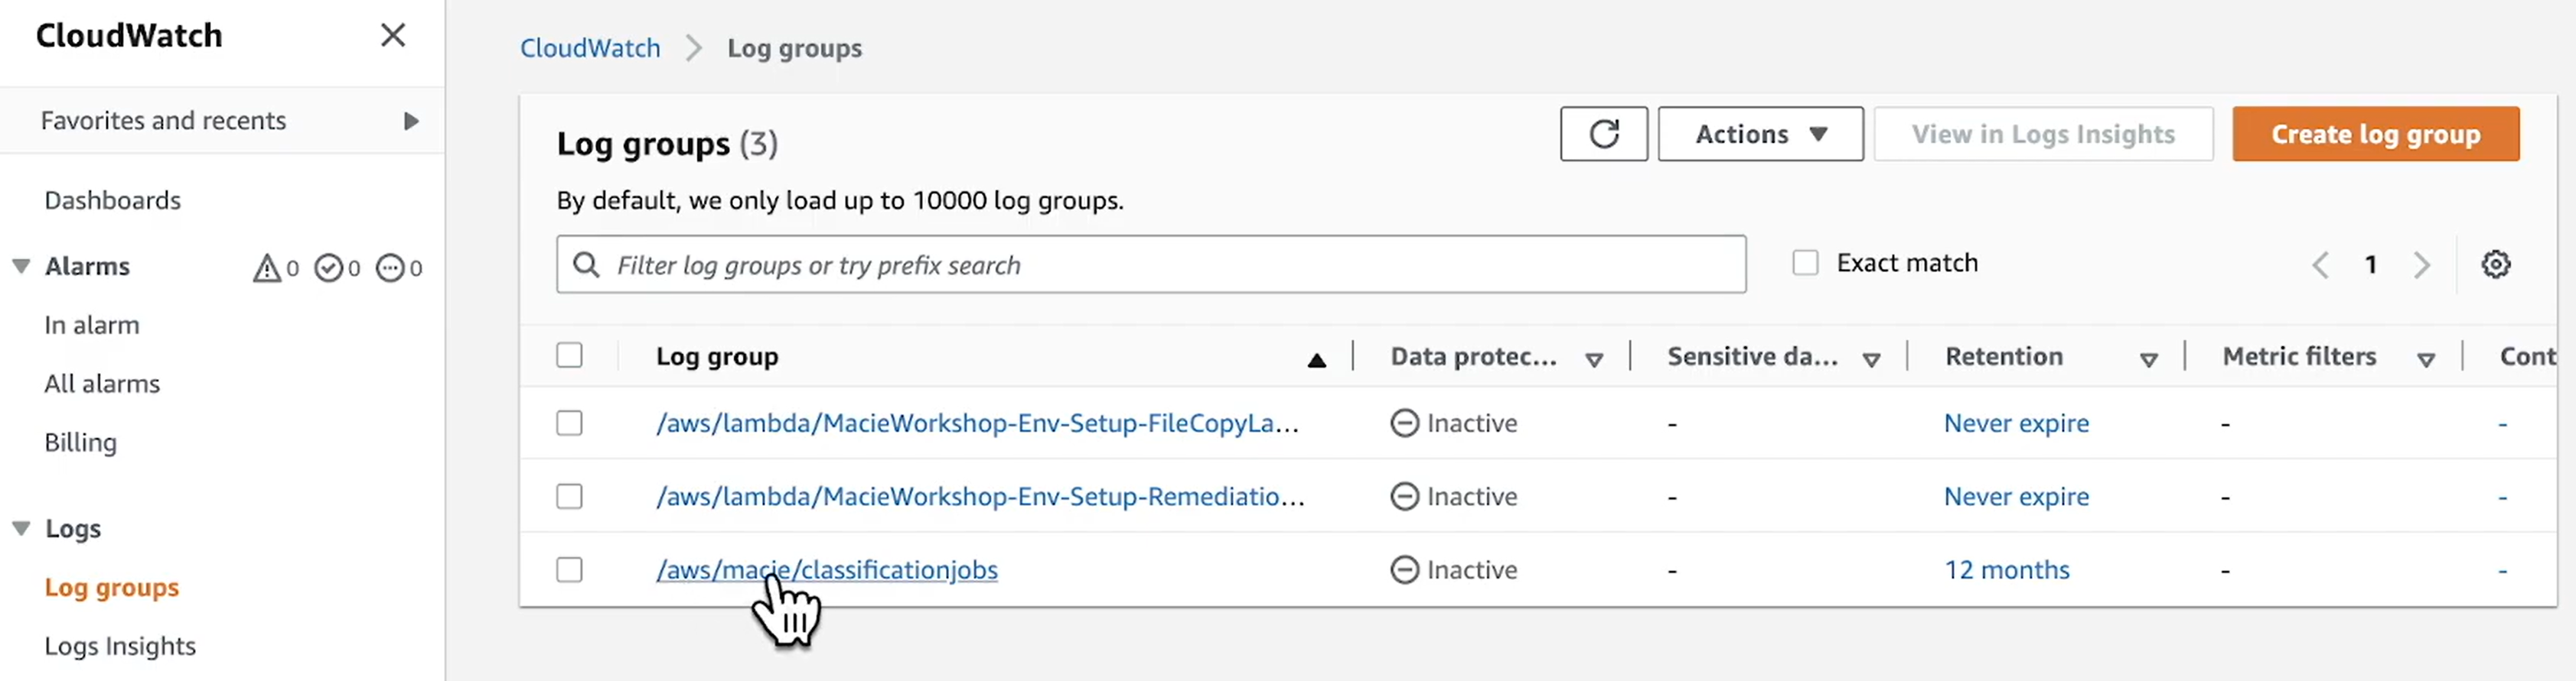Go to CloudWatch breadcrumb link
Image resolution: width=2576 pixels, height=681 pixels.
pyautogui.click(x=590, y=48)
